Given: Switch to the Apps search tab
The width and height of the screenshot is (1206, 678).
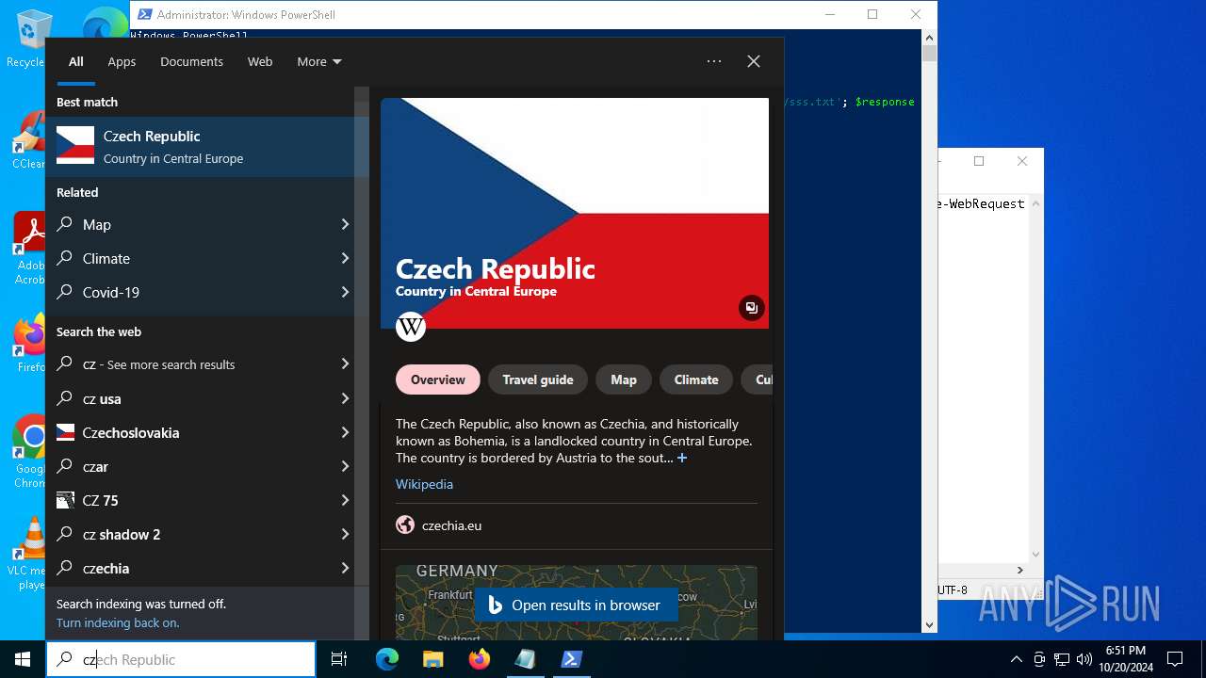Looking at the screenshot, I should pos(122,61).
